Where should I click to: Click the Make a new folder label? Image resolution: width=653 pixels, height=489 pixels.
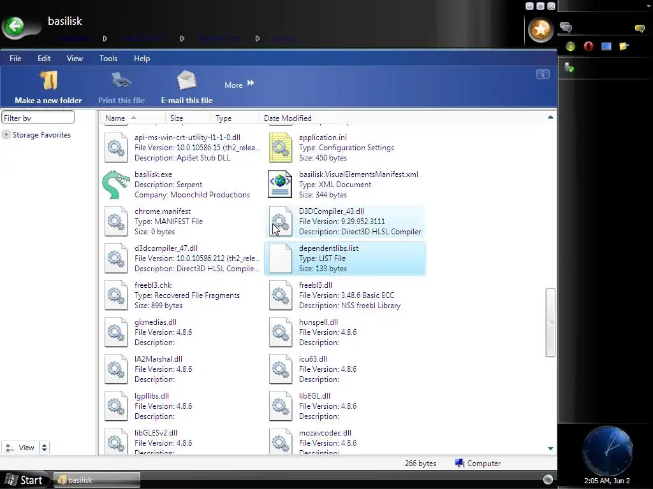[x=48, y=100]
